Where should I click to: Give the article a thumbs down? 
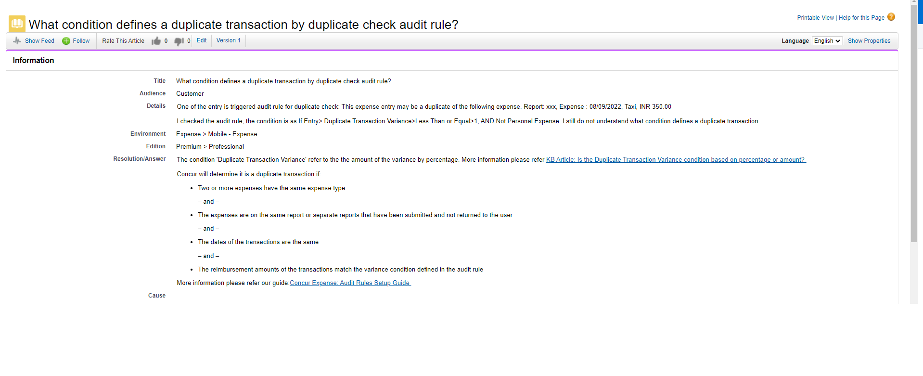point(179,41)
